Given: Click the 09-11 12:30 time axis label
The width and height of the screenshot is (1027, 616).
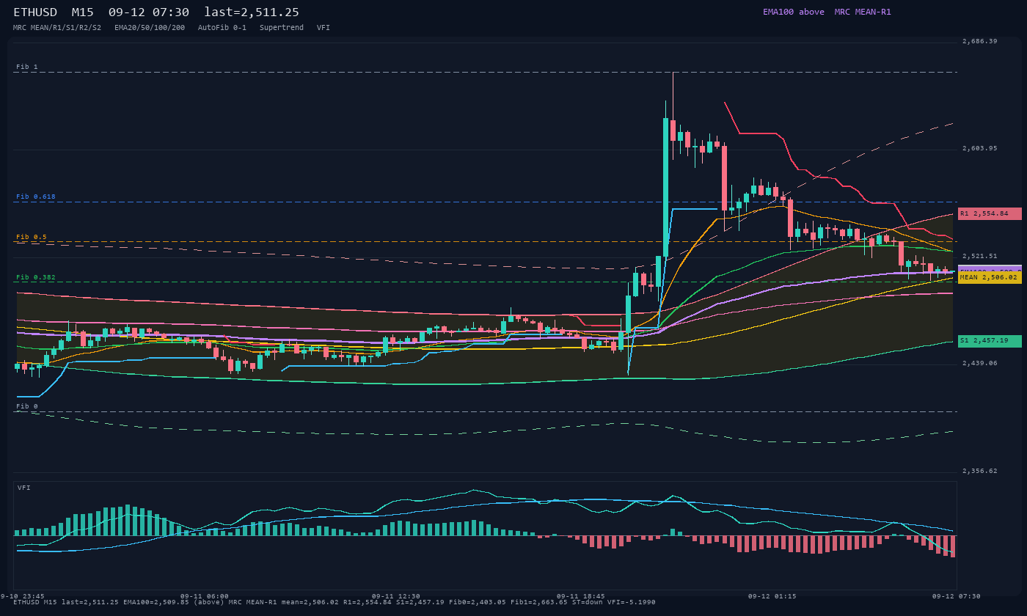Looking at the screenshot, I should tap(396, 596).
